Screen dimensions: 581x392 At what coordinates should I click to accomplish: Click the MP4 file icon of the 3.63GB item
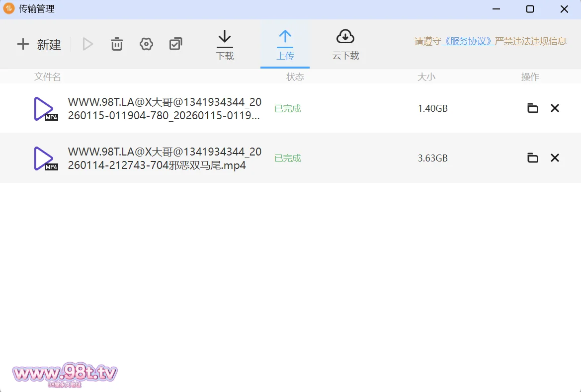(x=45, y=158)
